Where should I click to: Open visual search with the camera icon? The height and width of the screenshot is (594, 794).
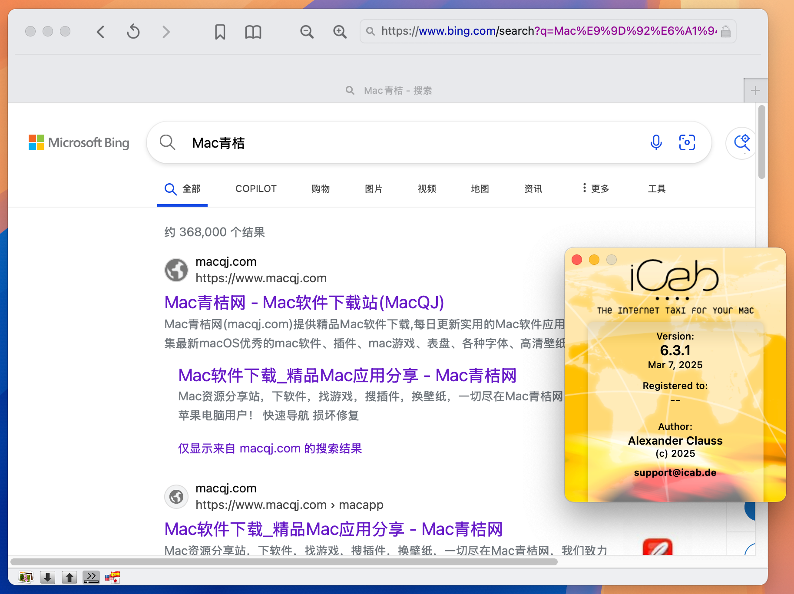(x=687, y=142)
